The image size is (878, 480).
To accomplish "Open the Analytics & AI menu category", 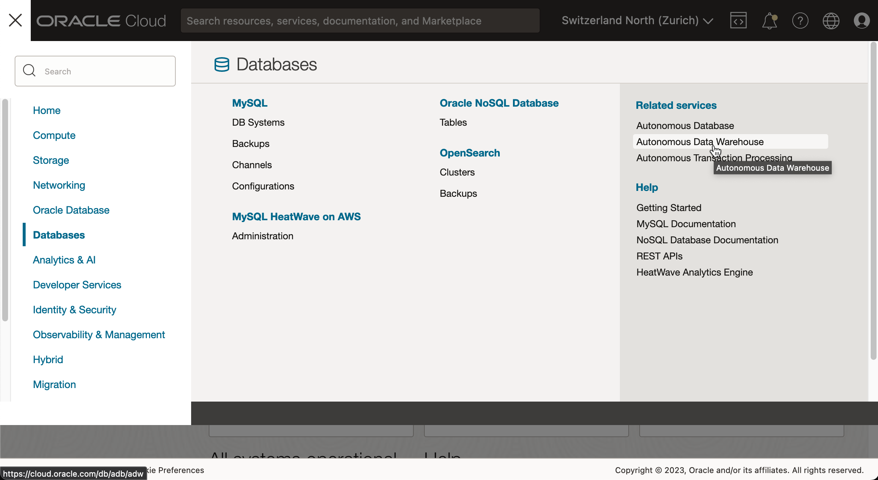I will tap(64, 260).
